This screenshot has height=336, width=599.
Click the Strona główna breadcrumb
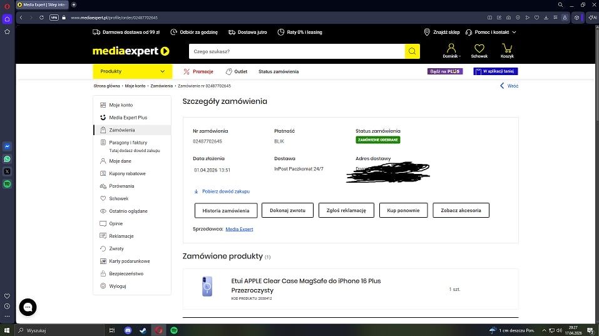[106, 86]
